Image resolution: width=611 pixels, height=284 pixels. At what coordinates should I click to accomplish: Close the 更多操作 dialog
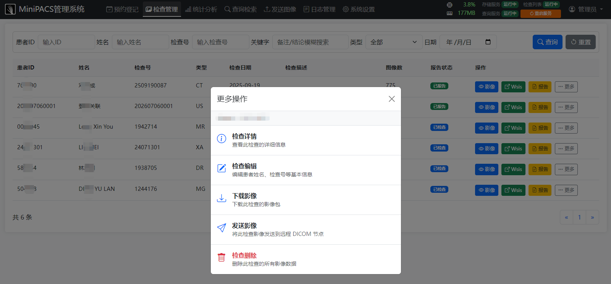click(391, 99)
